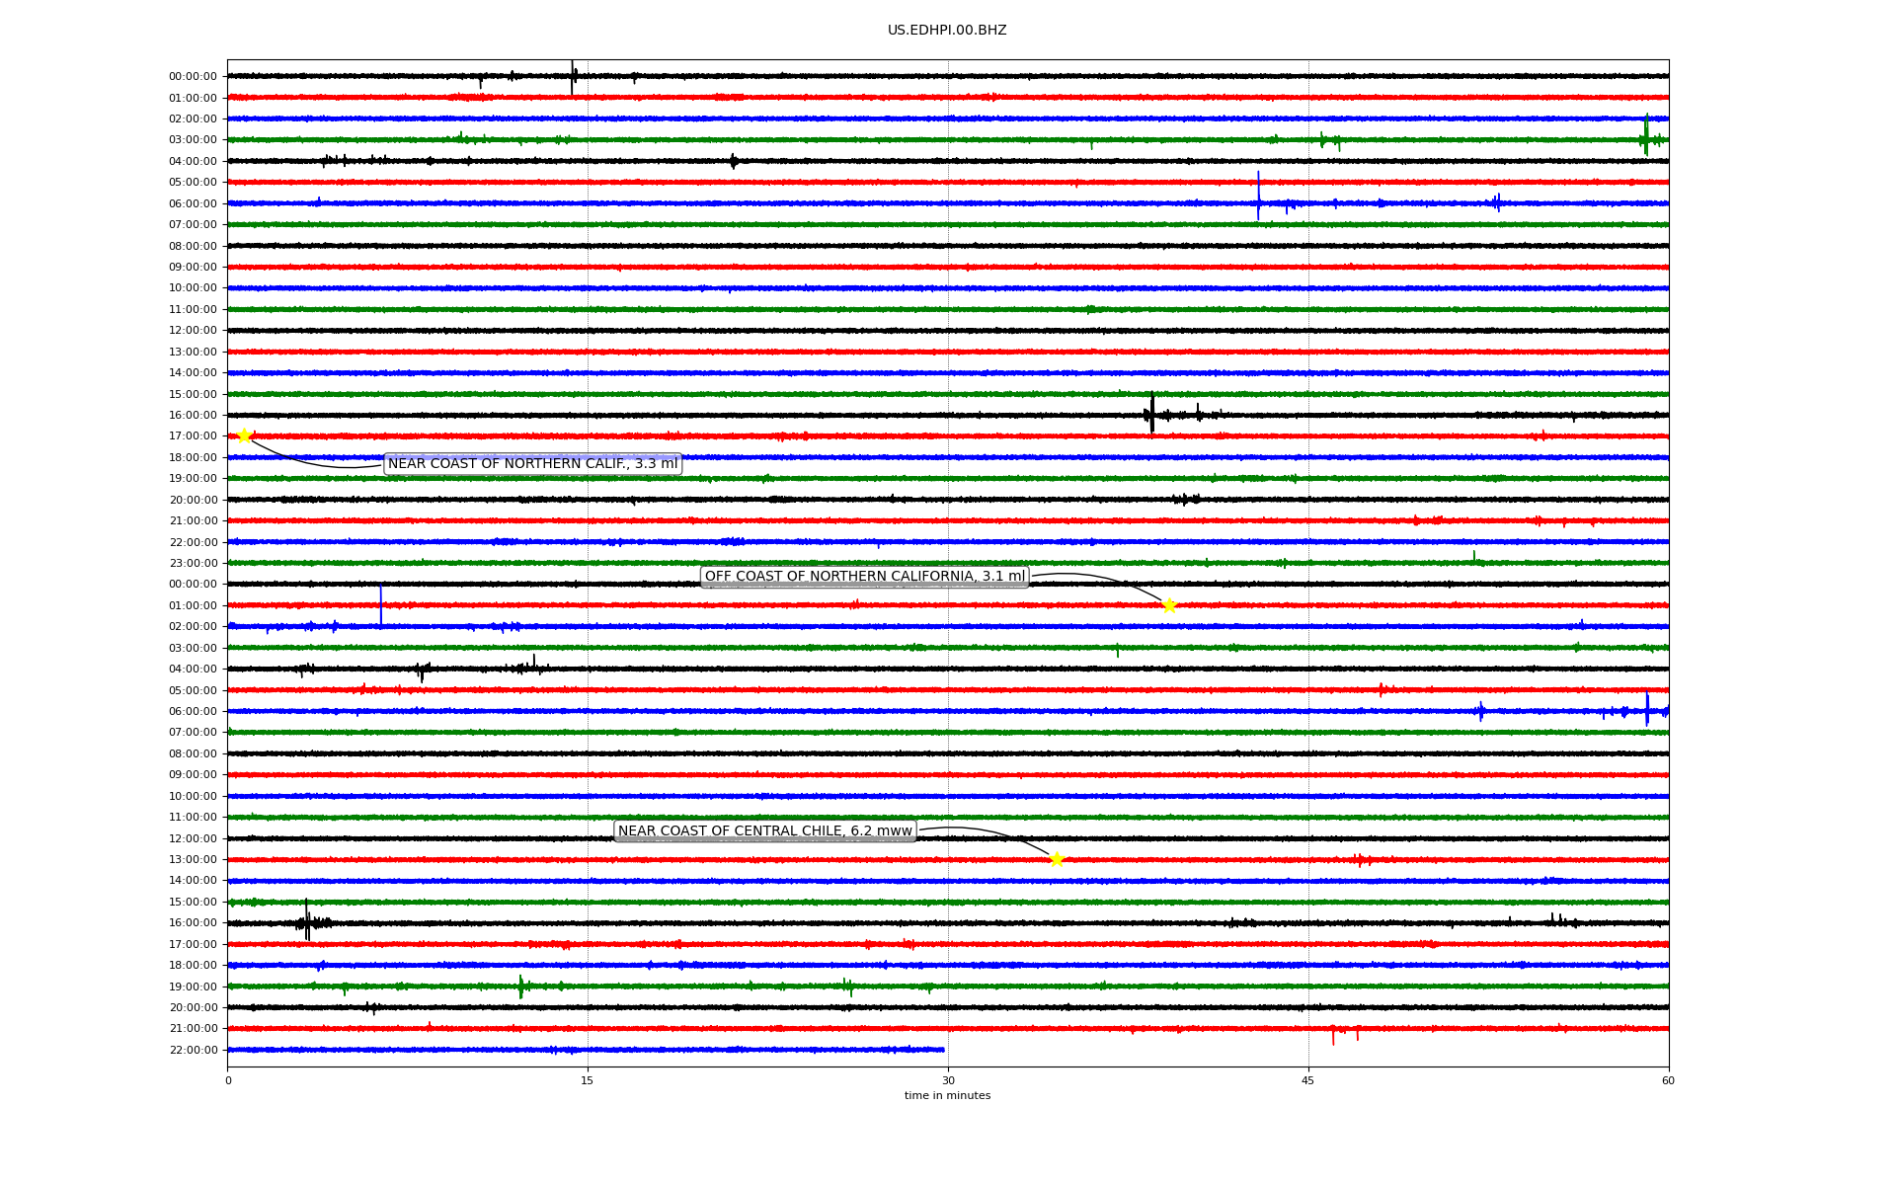1896x1185 pixels.
Task: Click the yellow star on the 01:00:00 trace
Action: [1169, 605]
